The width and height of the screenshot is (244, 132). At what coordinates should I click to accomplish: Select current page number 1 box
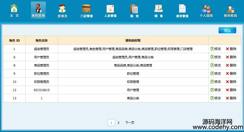coord(111,123)
